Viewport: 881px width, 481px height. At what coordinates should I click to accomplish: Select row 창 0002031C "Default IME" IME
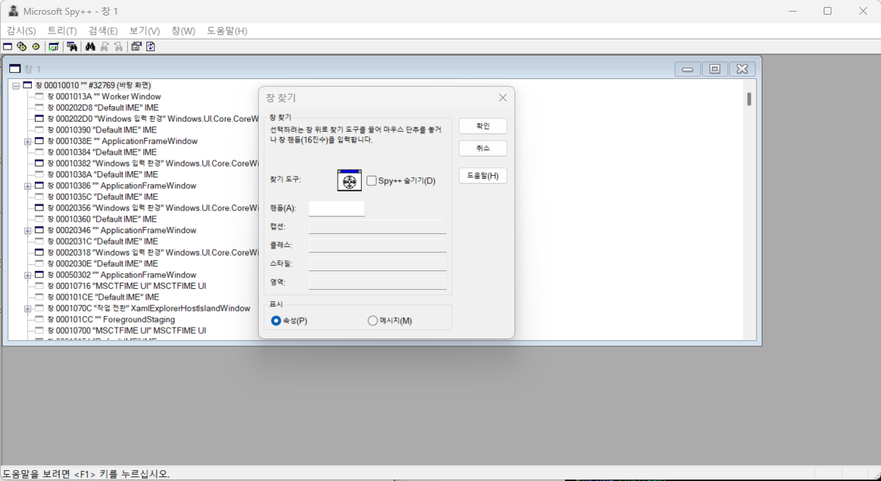coord(102,242)
